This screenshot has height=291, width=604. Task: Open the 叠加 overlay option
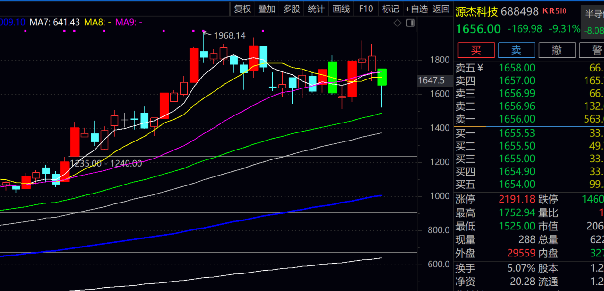pos(267,9)
